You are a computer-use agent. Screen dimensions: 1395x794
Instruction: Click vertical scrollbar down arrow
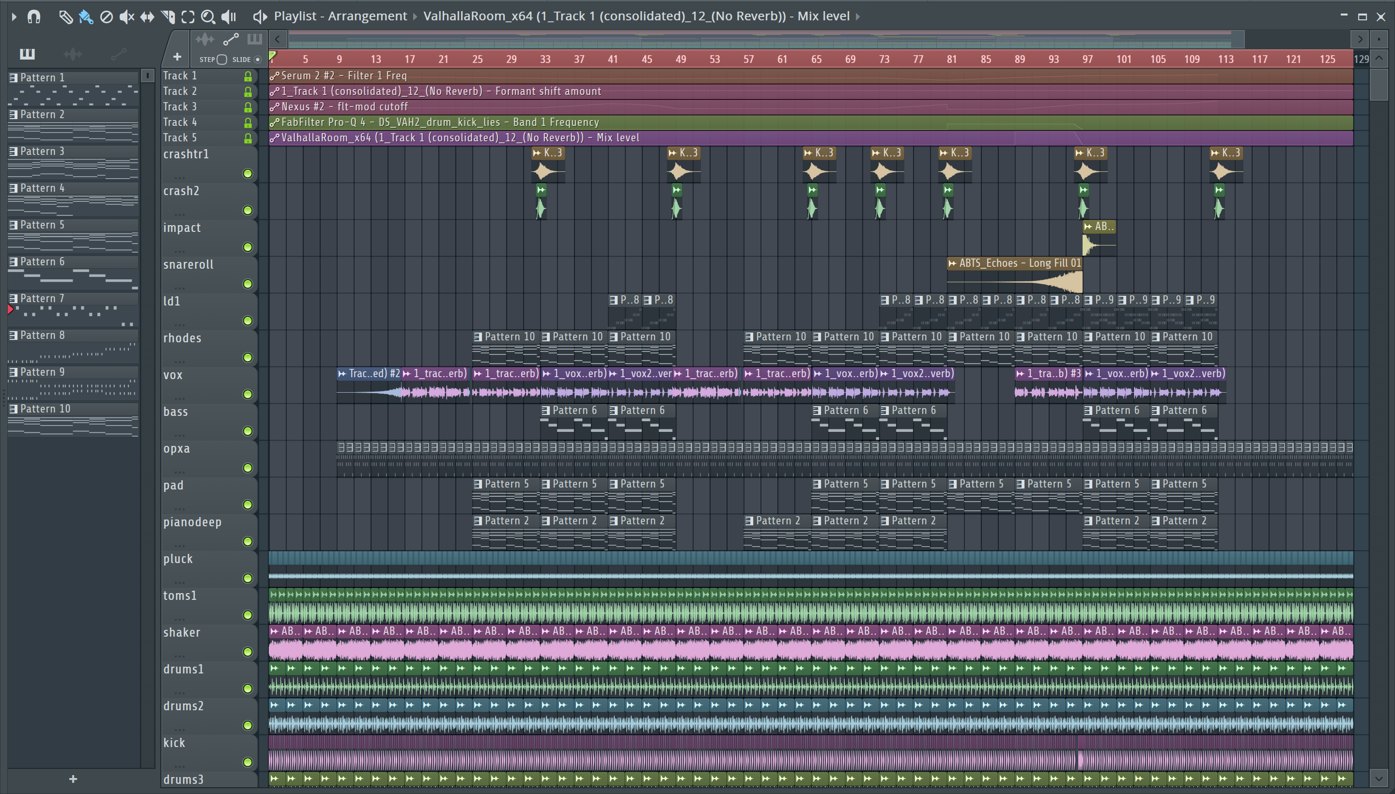tap(1379, 778)
